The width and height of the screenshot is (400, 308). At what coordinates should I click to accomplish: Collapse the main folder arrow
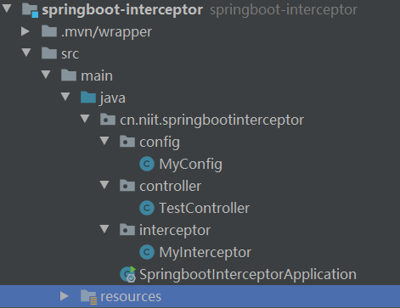click(x=46, y=75)
